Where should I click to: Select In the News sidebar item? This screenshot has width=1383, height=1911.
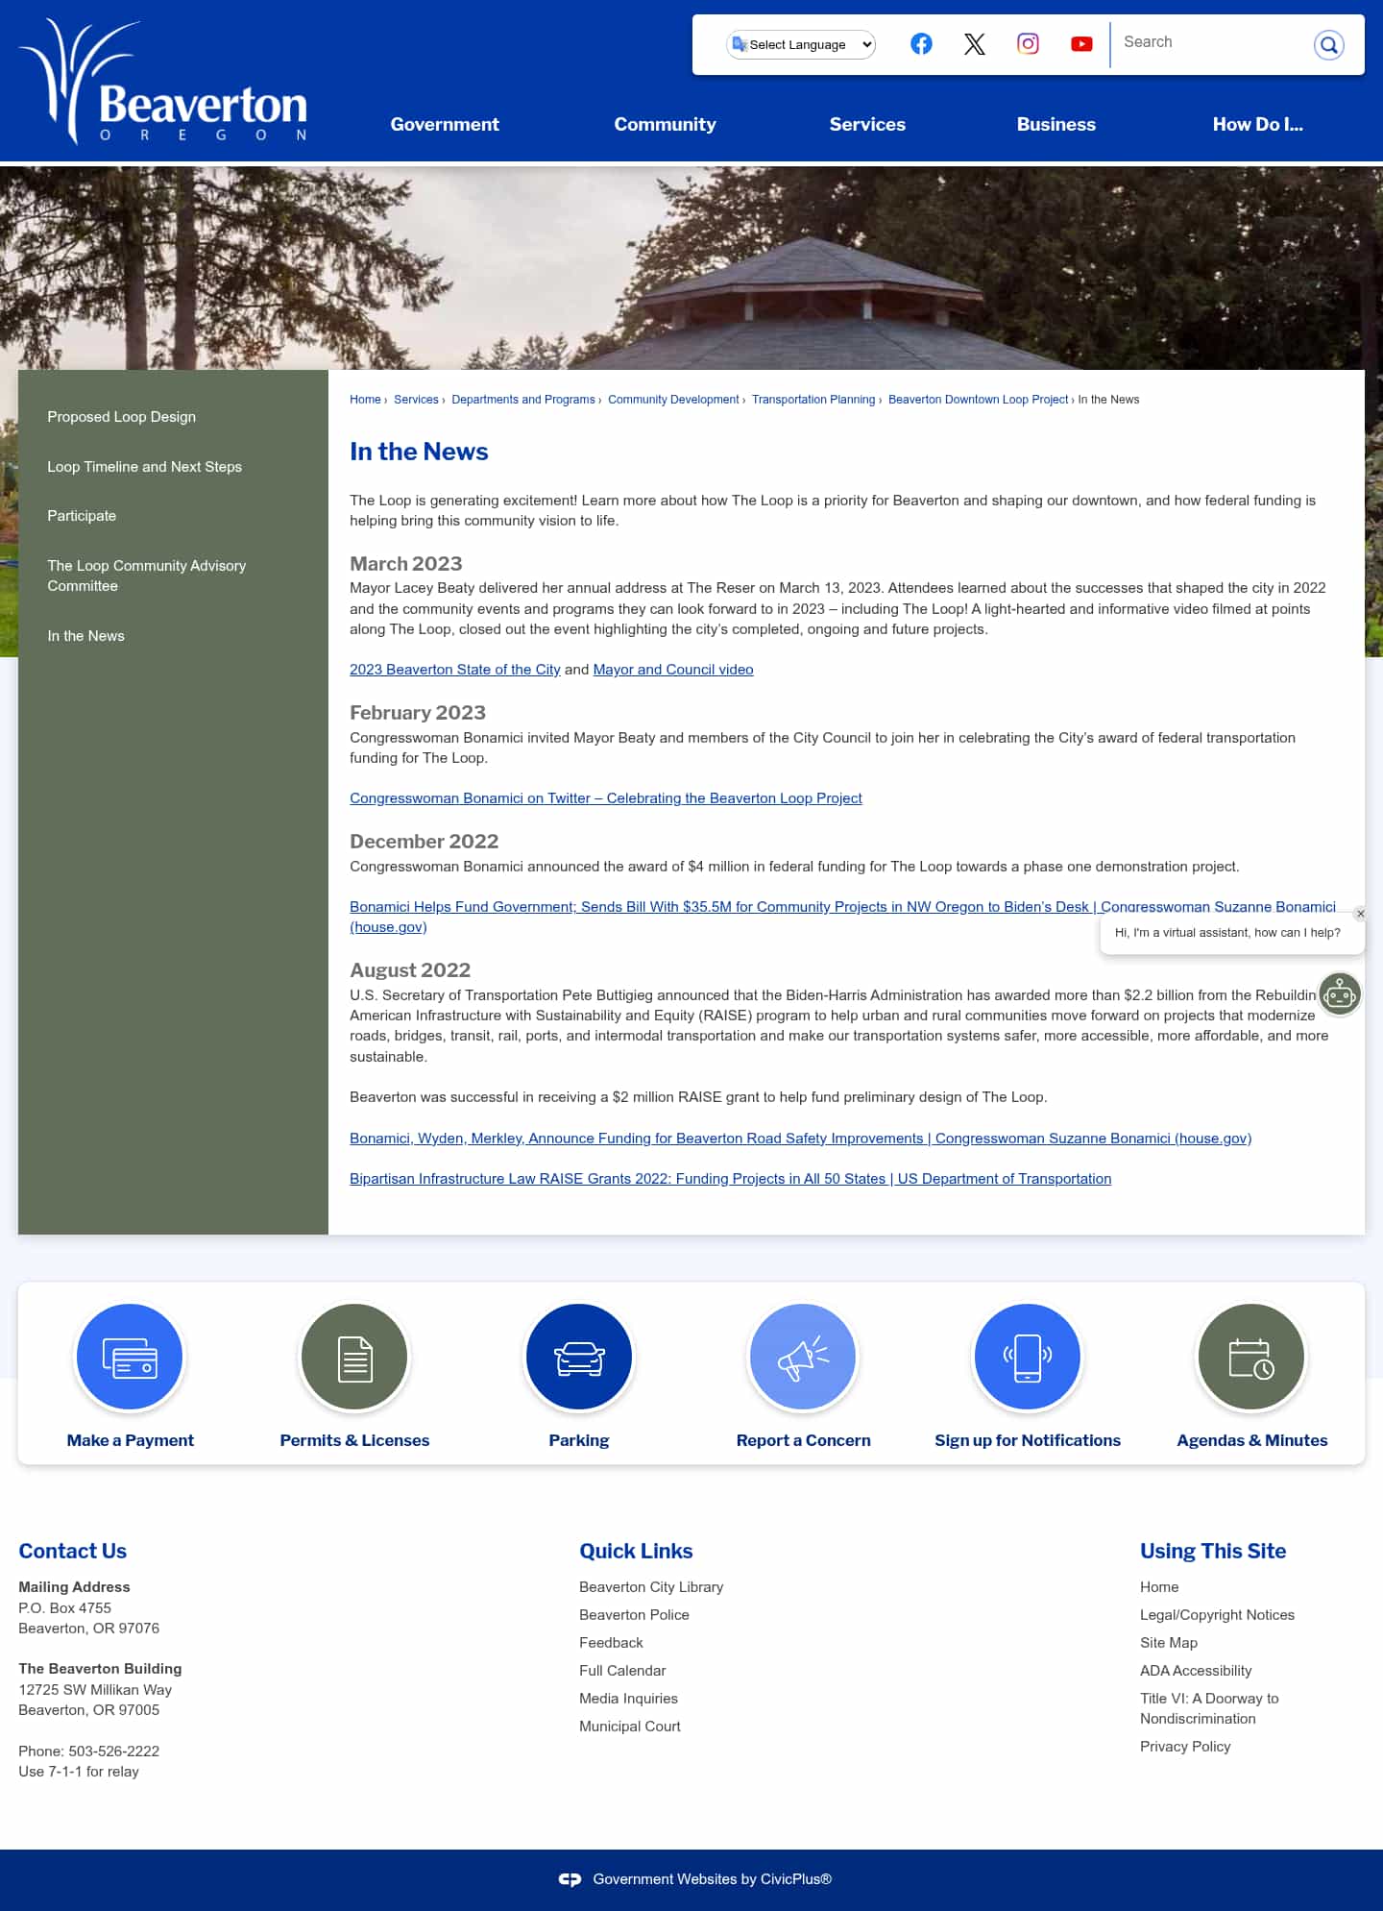click(85, 636)
